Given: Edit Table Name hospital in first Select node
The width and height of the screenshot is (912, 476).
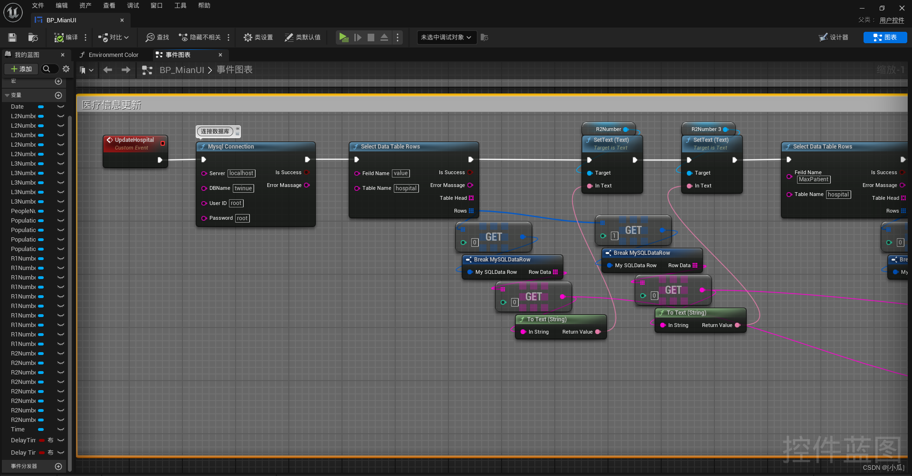Looking at the screenshot, I should point(406,188).
